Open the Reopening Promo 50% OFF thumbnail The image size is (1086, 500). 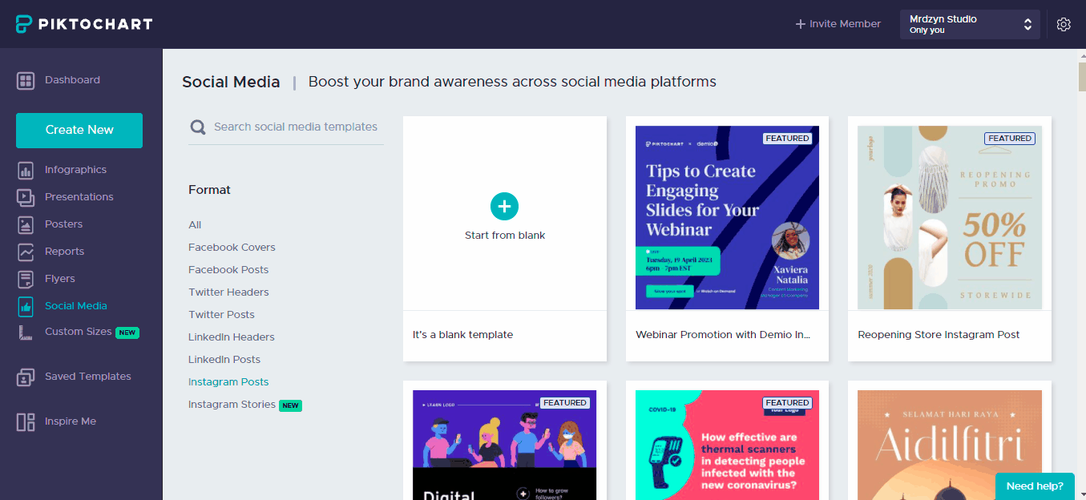click(x=950, y=217)
